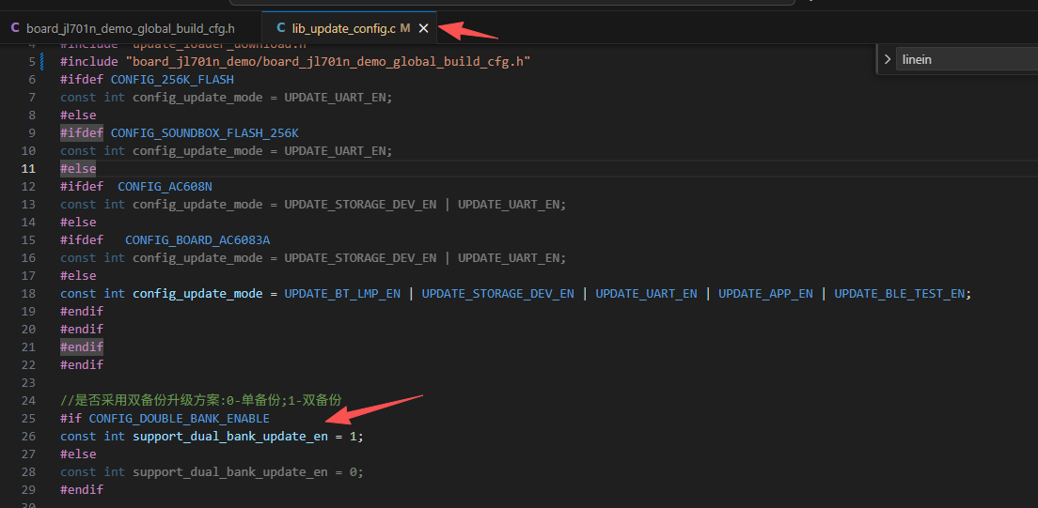Screen dimensions: 1038x508
Task: Click the UPDATE_APP_EN constant
Action: point(765,294)
